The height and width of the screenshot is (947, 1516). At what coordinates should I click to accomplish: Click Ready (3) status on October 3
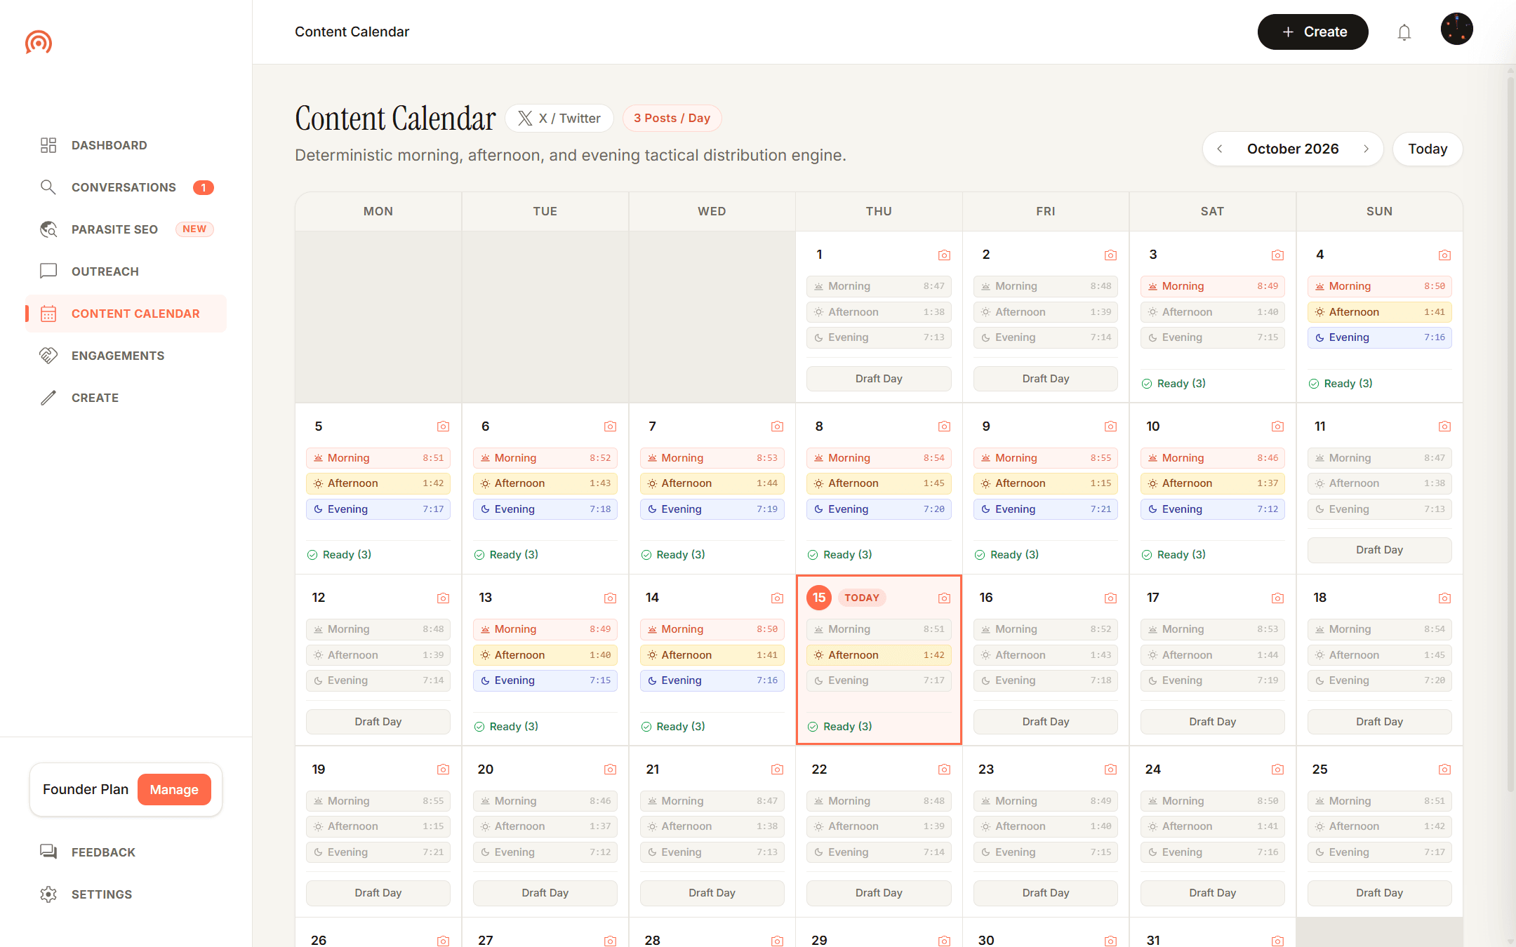1173,384
